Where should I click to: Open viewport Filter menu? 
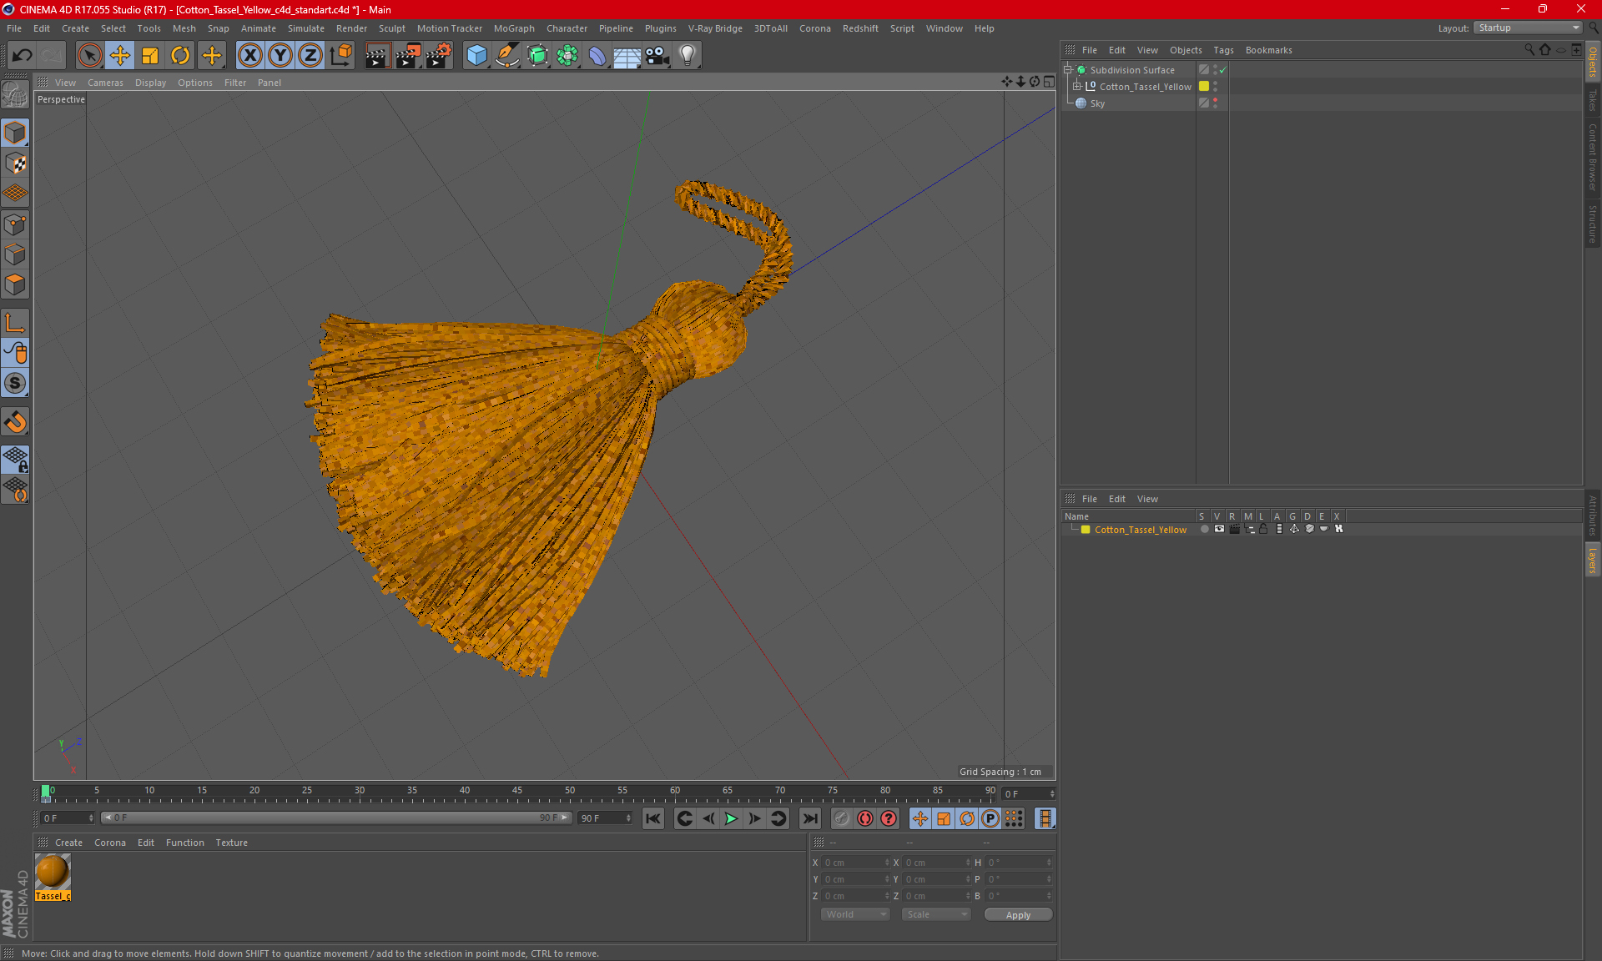(235, 83)
